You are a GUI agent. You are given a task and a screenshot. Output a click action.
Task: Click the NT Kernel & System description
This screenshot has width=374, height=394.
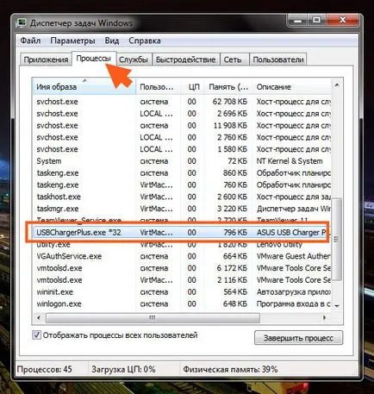pyautogui.click(x=290, y=161)
